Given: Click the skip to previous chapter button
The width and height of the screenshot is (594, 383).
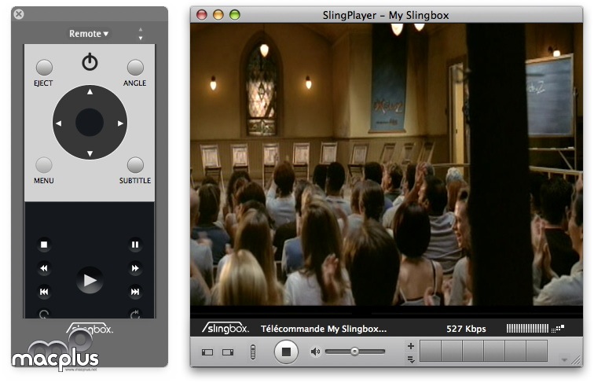Looking at the screenshot, I should [x=44, y=292].
